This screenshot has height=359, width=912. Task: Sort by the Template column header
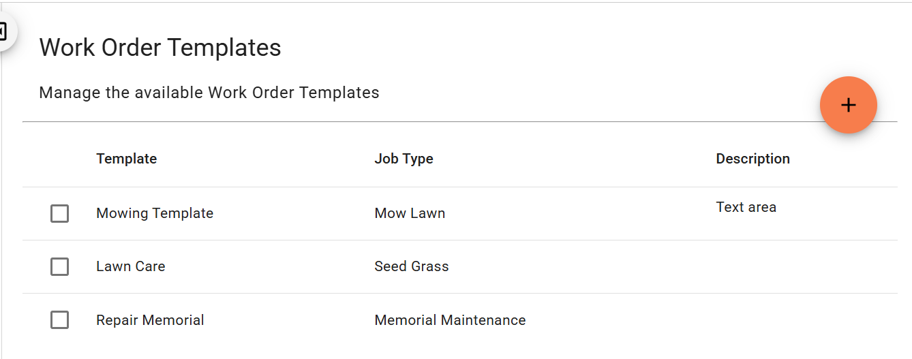(x=127, y=159)
